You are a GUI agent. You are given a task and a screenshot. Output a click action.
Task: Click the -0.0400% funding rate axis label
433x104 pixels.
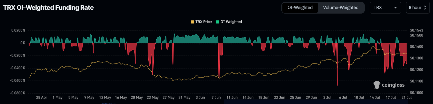(x=18, y=68)
